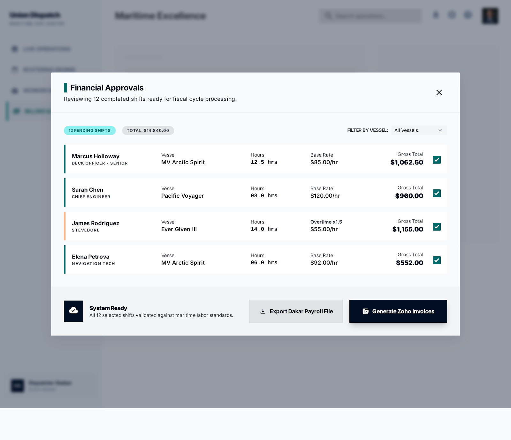Image resolution: width=511 pixels, height=440 pixels.
Task: Select the active teal billing icon in the sidebar
Action: pyautogui.click(x=17, y=111)
